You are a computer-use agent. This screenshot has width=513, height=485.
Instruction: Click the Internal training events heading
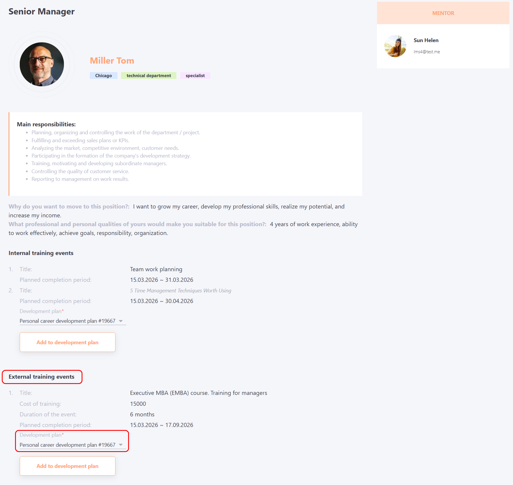pos(41,253)
